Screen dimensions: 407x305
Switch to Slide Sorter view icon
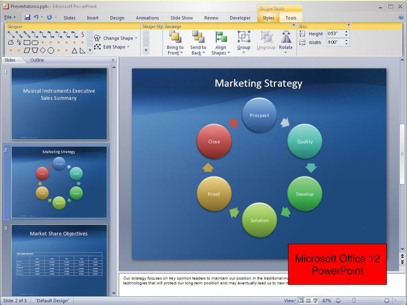pyautogui.click(x=308, y=301)
